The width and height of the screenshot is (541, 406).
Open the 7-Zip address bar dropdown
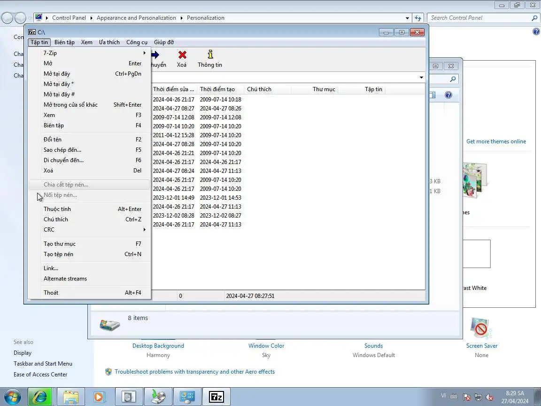(x=421, y=78)
